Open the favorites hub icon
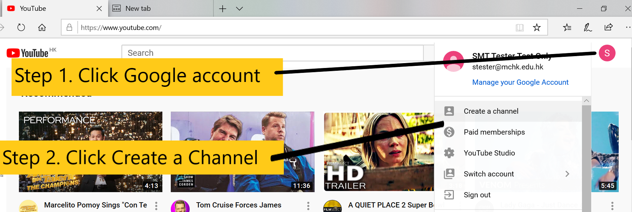Viewport: 632px width, 212px height. (567, 27)
